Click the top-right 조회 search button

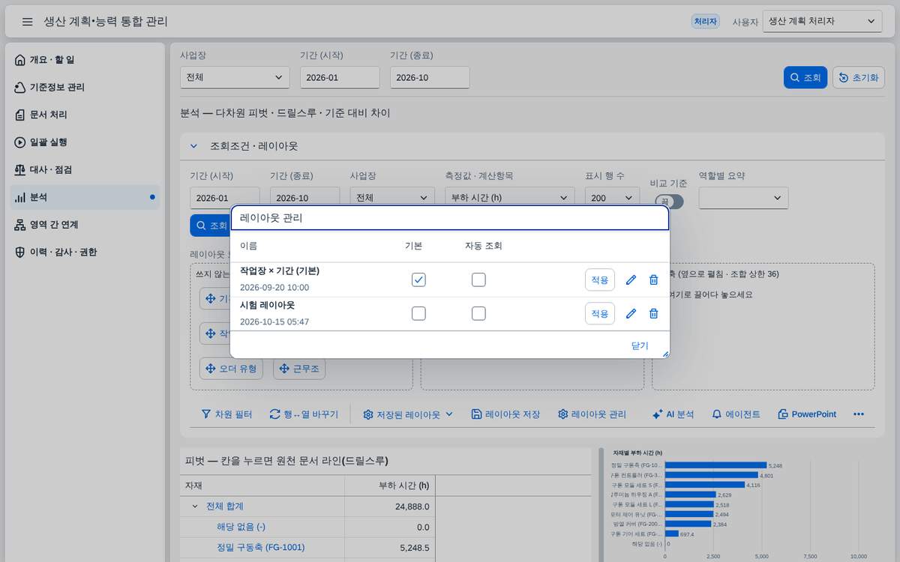[805, 77]
